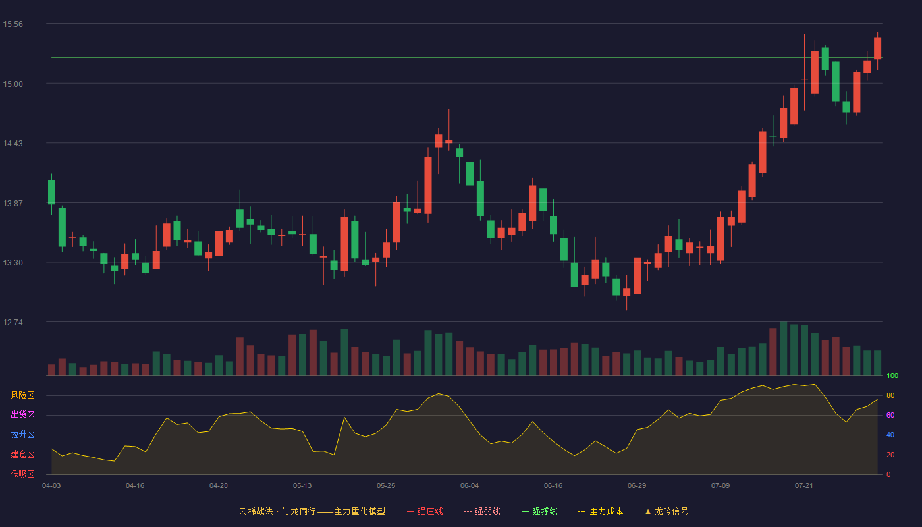
Task: Click the 06-29 date label
Action: click(637, 485)
